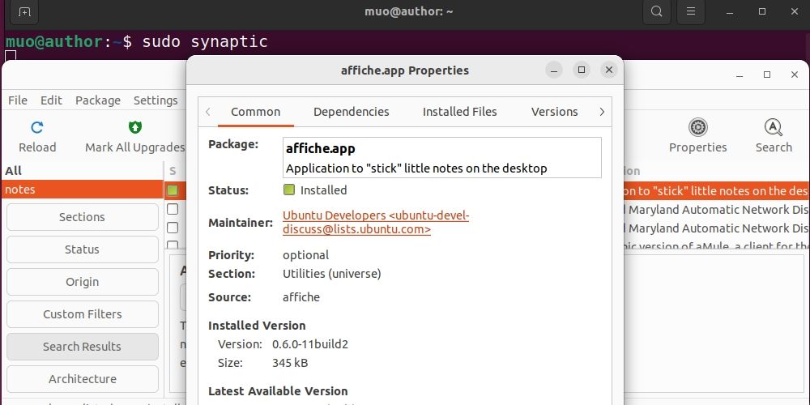Screen dimensions: 810x405
Task: Mark the second package row checkbox
Action: point(173,209)
